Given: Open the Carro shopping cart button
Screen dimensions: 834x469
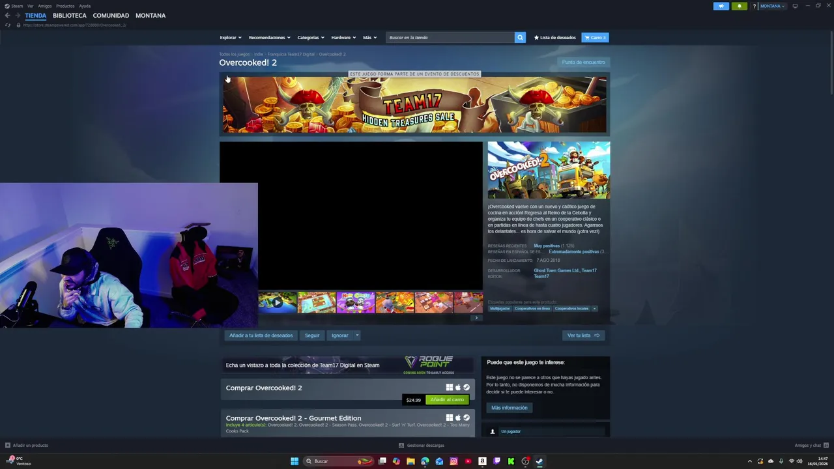Looking at the screenshot, I should 595,37.
